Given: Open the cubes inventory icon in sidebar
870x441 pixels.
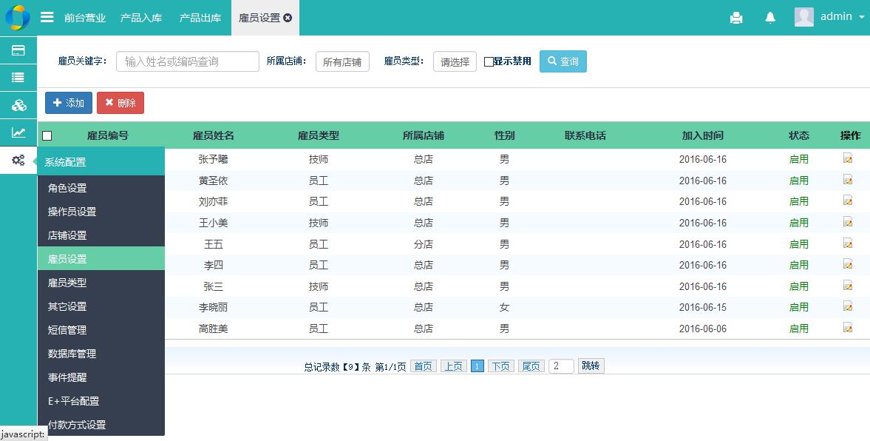Looking at the screenshot, I should click(18, 105).
